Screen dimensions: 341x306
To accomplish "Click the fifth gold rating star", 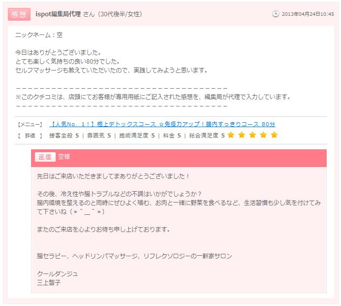I will 274,135.
